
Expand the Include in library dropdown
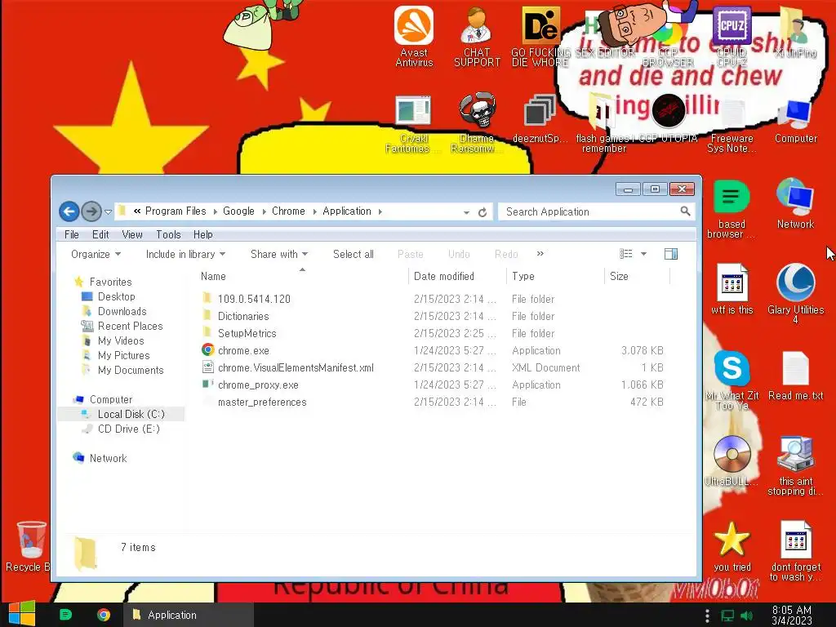pos(185,255)
